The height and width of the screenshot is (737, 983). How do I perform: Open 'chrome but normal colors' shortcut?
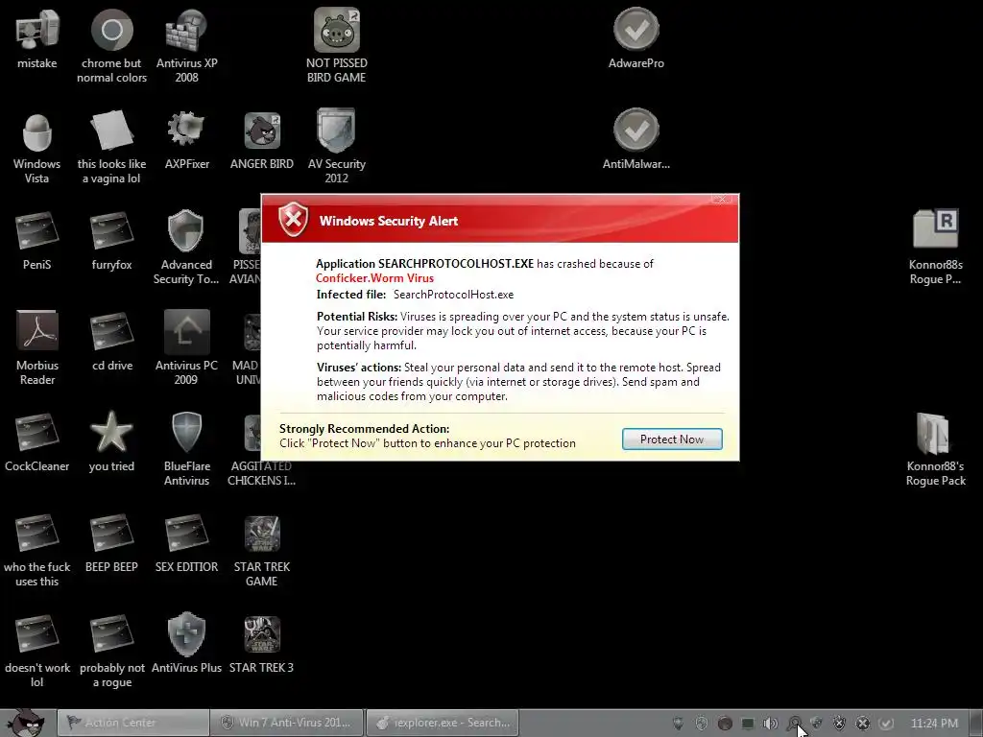tap(111, 46)
